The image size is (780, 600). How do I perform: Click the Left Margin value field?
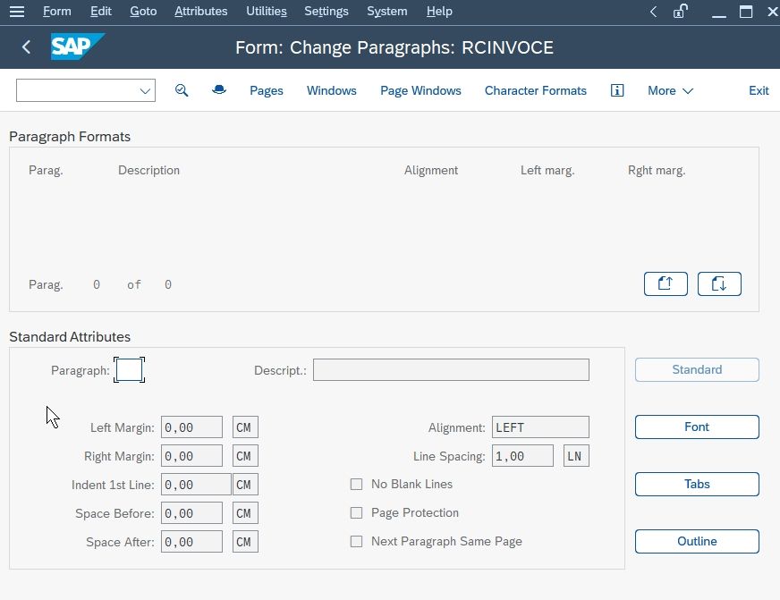pos(191,427)
